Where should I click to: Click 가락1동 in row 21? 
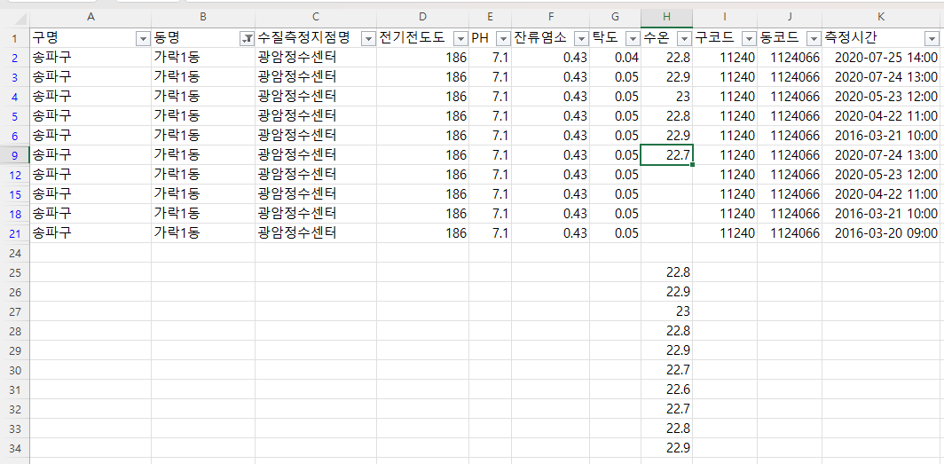pos(203,233)
